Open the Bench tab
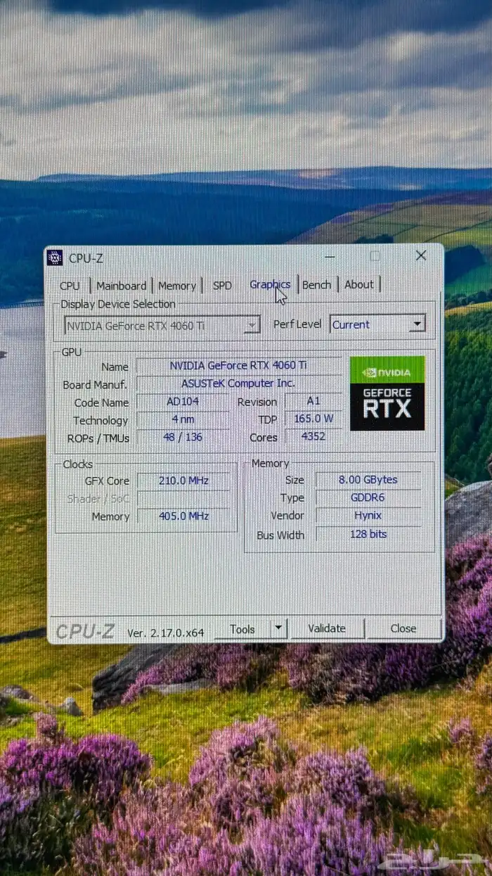492x876 pixels. (x=316, y=285)
